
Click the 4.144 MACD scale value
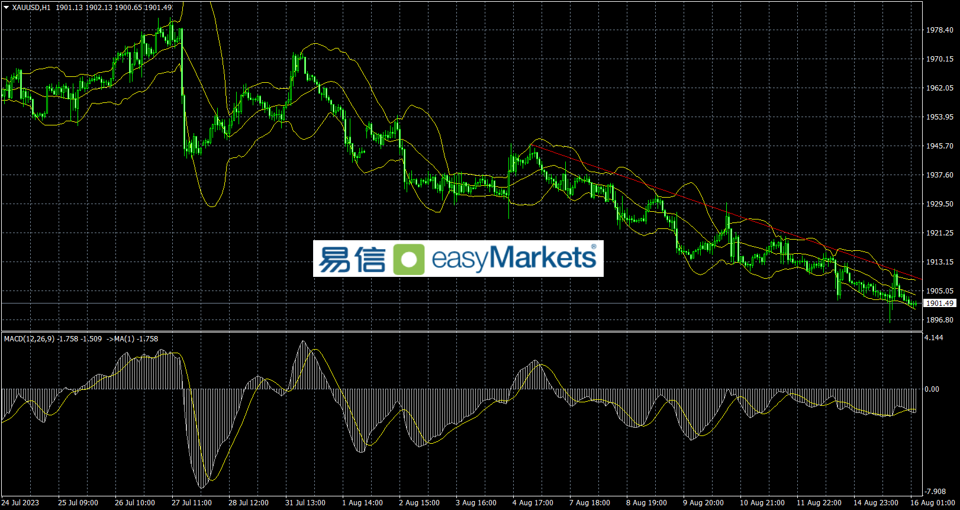click(x=934, y=338)
